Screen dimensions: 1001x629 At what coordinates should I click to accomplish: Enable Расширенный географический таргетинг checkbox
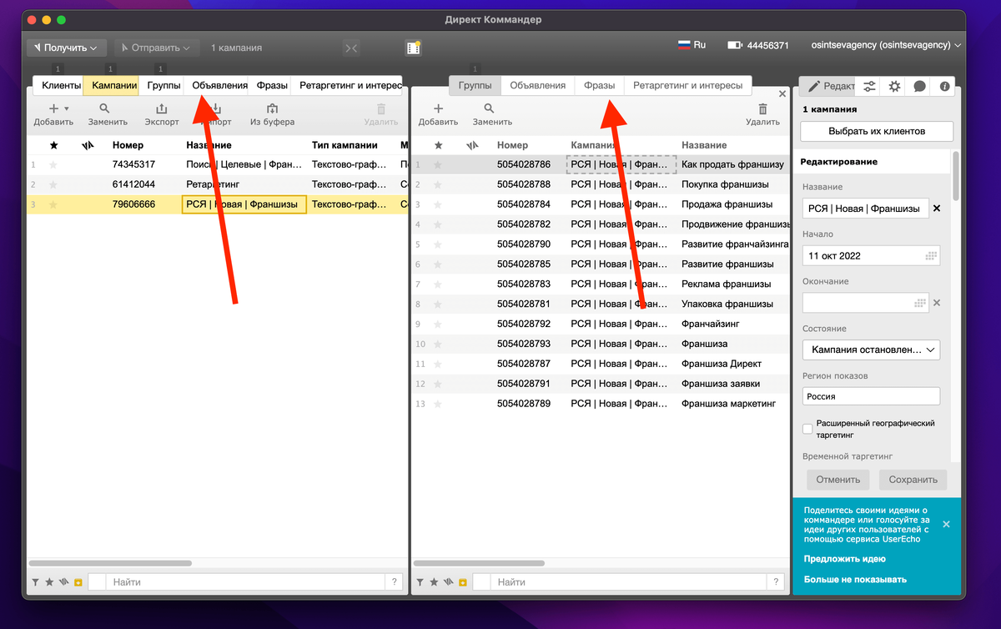tap(807, 429)
